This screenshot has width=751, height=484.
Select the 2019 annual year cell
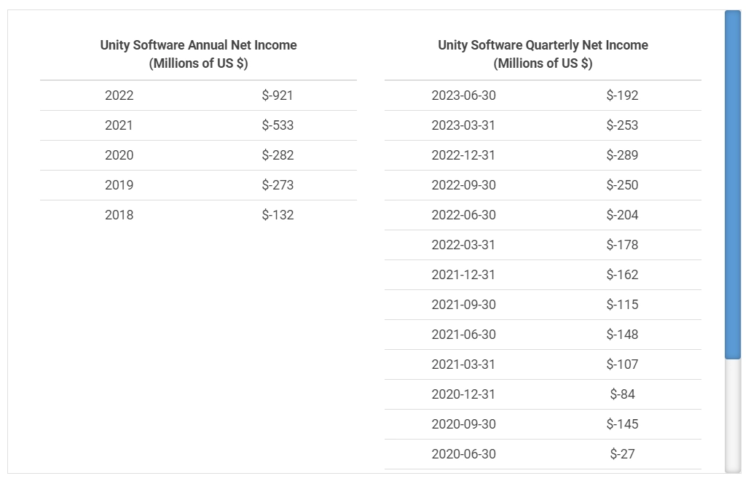(119, 185)
